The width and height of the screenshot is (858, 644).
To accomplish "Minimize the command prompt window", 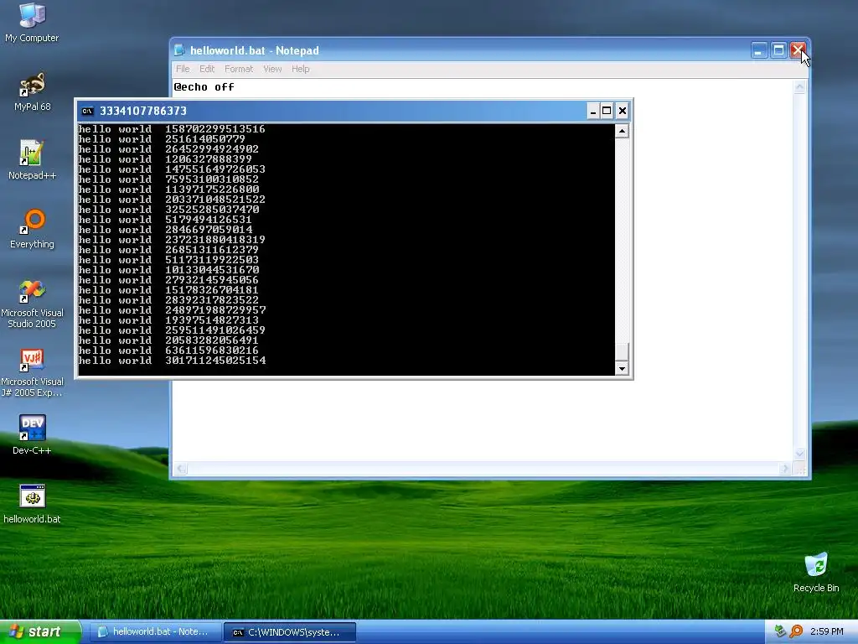I will (x=593, y=112).
